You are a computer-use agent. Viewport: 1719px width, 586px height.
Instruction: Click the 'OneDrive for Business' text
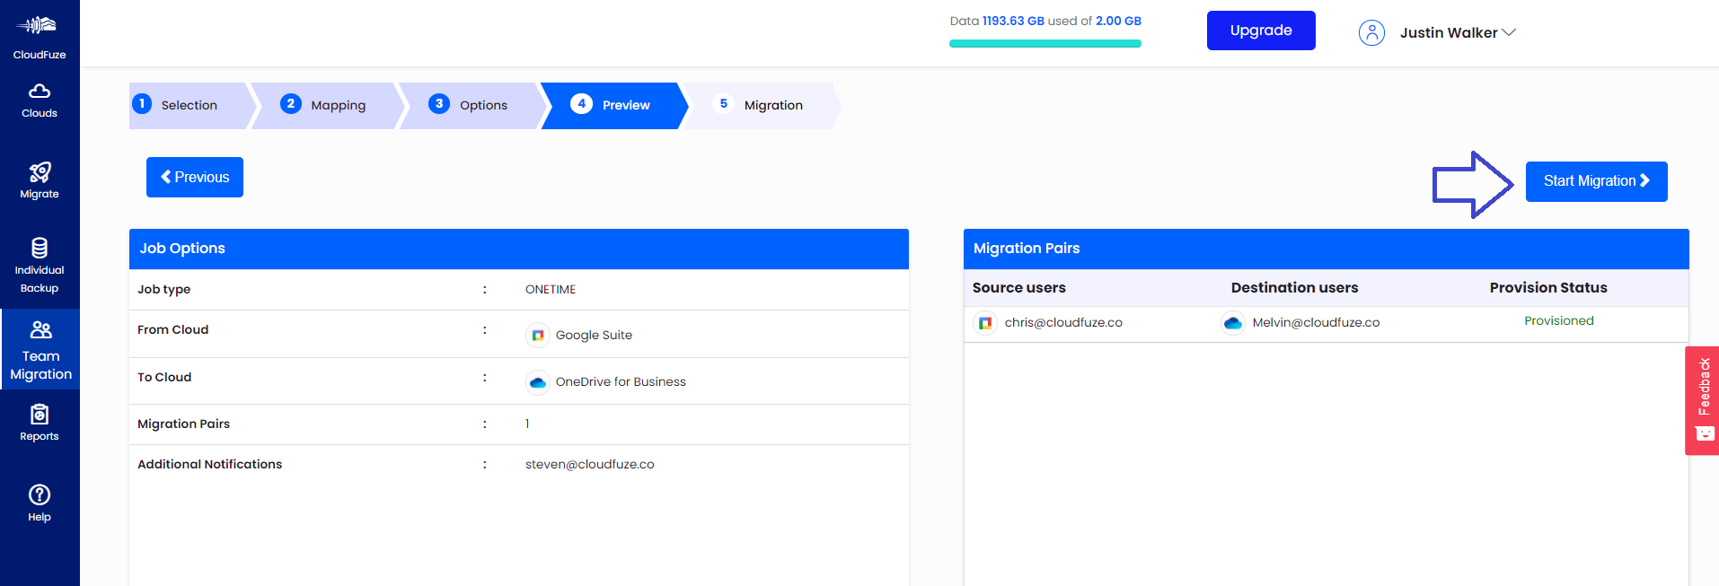click(x=621, y=381)
